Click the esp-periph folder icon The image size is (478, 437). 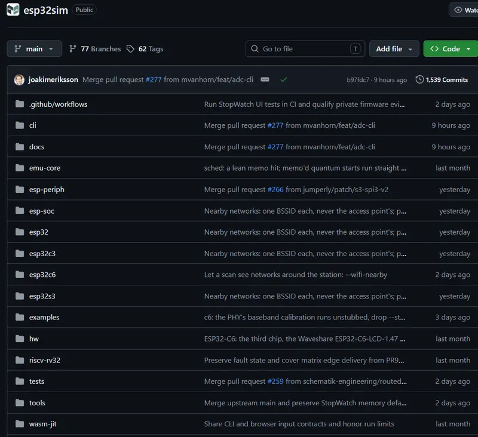click(20, 189)
